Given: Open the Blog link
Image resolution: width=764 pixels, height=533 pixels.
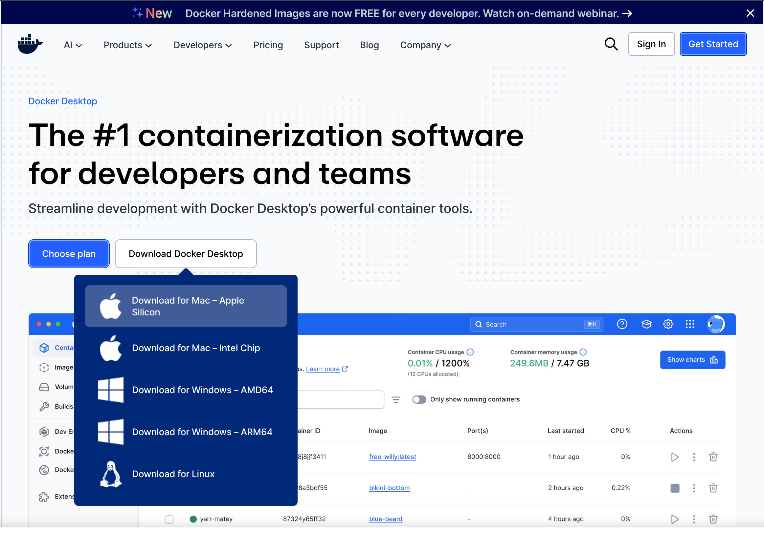Looking at the screenshot, I should pos(370,45).
